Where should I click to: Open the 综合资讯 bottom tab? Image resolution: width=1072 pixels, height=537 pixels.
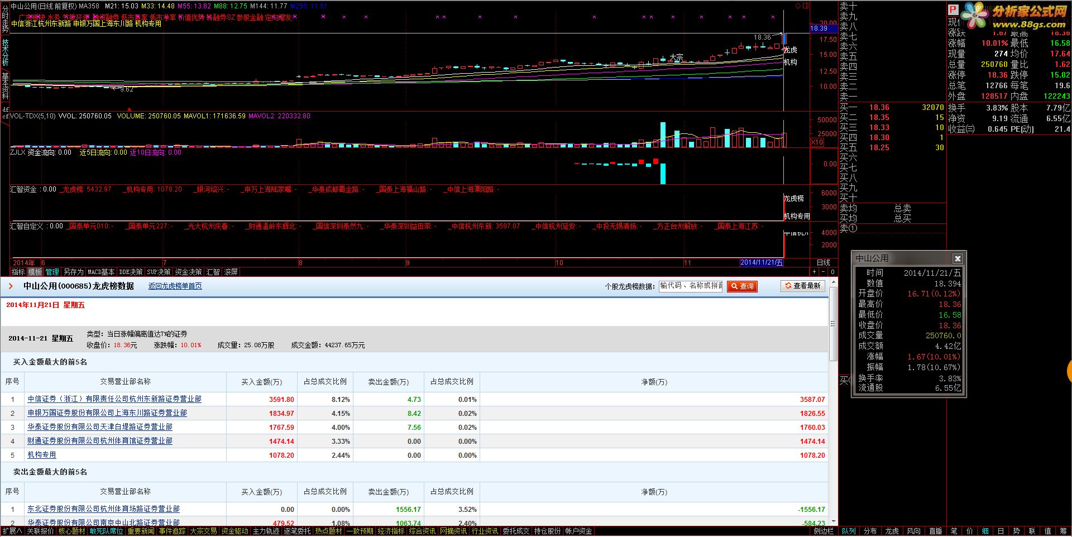coord(422,531)
